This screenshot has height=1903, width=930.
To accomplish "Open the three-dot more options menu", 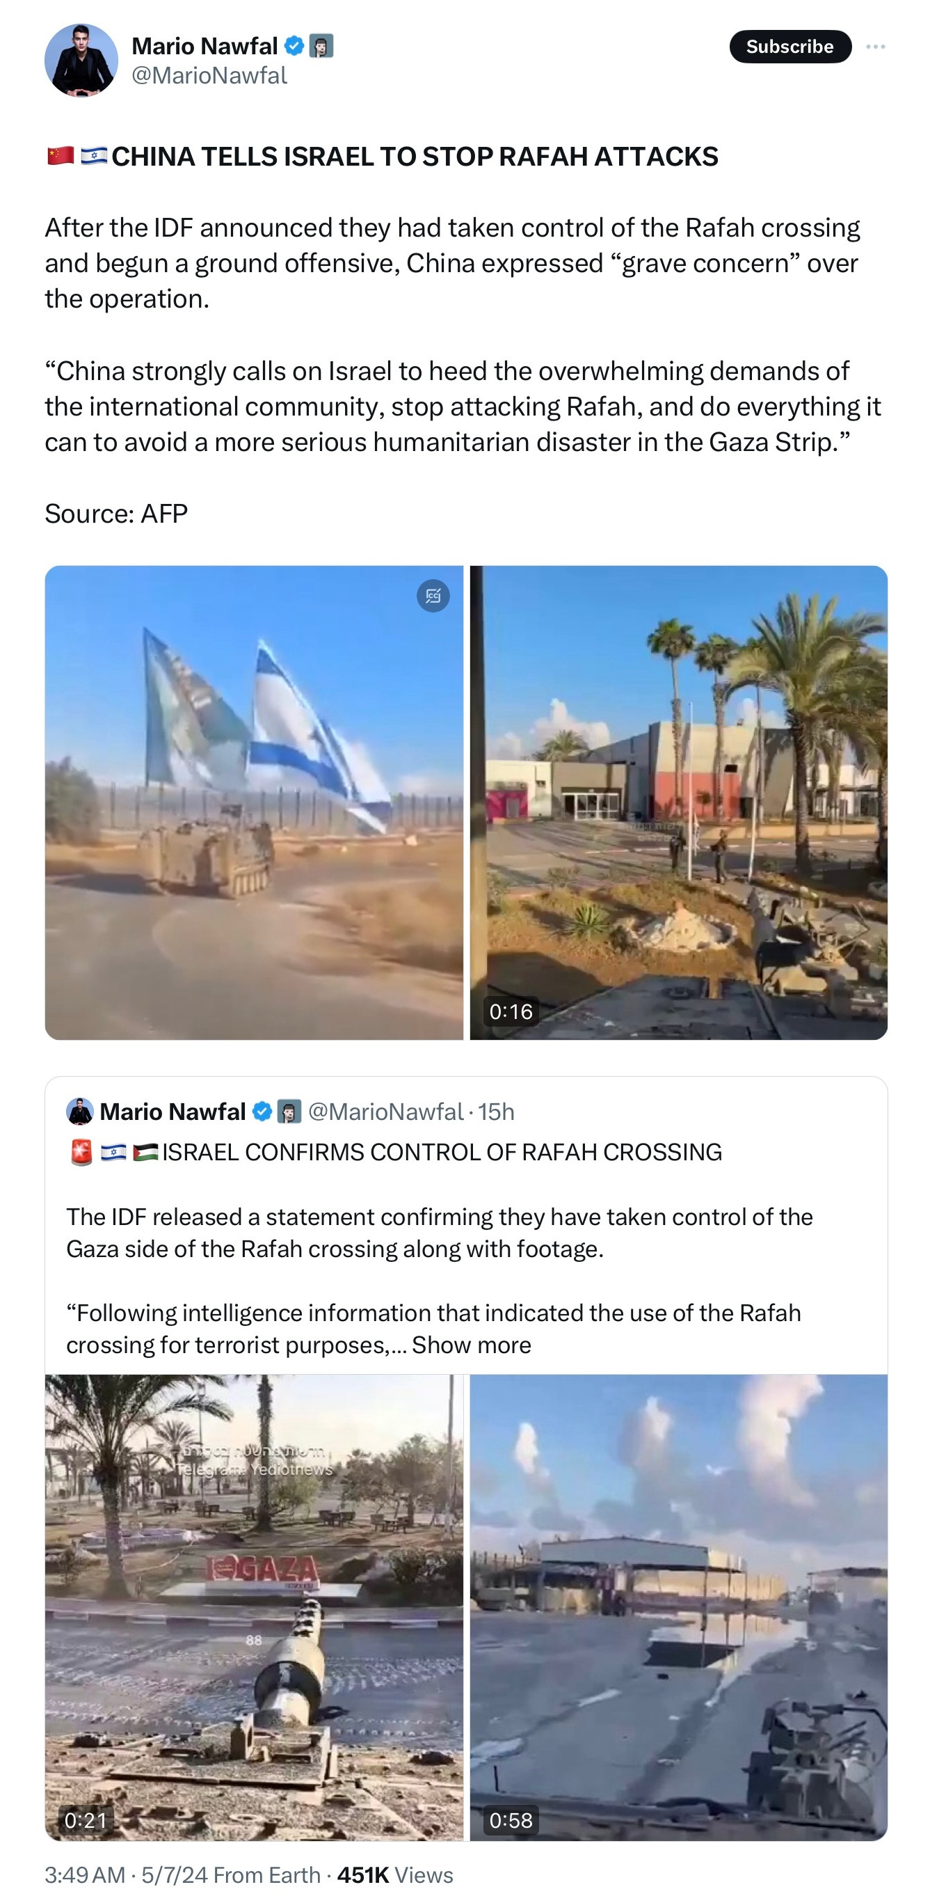I will (x=875, y=47).
